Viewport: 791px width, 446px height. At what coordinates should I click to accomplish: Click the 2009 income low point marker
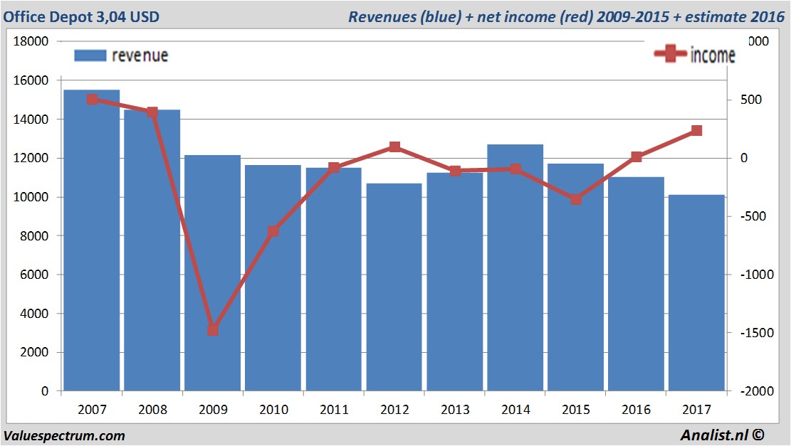pos(213,330)
